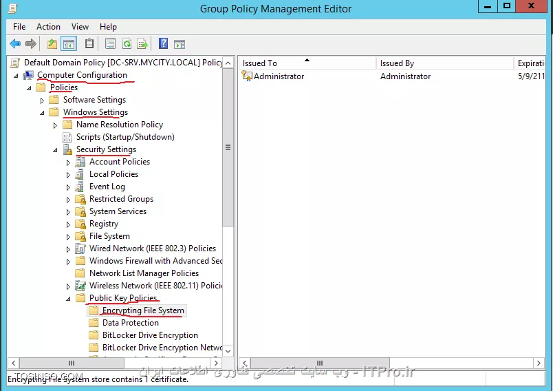This screenshot has height=391, width=553.
Task: Click the Export List toolbar icon
Action: click(142, 44)
